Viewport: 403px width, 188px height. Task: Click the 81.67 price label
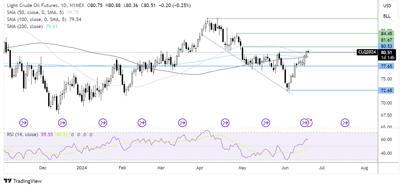point(387,40)
